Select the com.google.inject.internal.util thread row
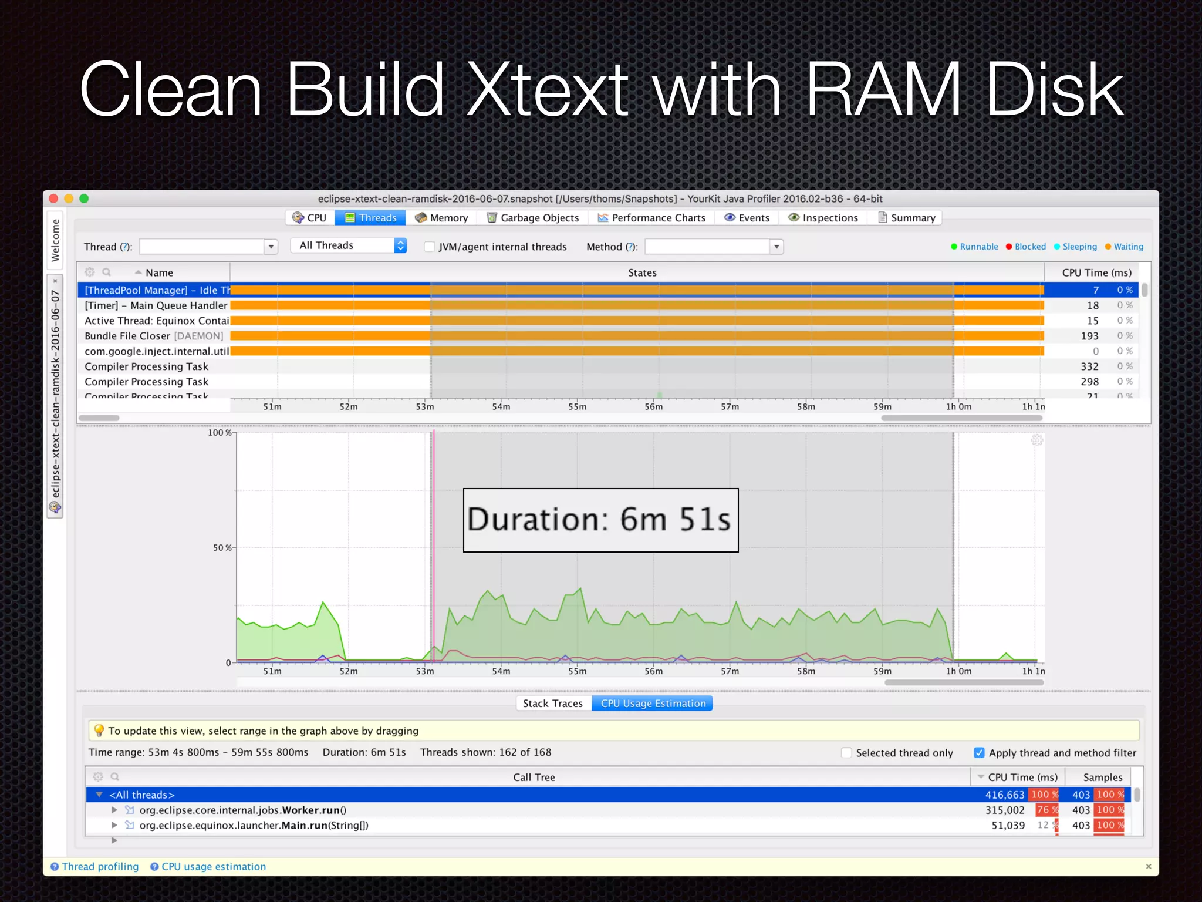The image size is (1202, 902). (608, 351)
